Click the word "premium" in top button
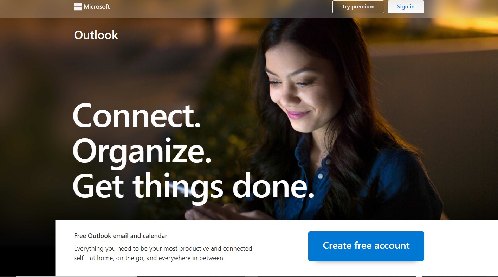 point(363,7)
